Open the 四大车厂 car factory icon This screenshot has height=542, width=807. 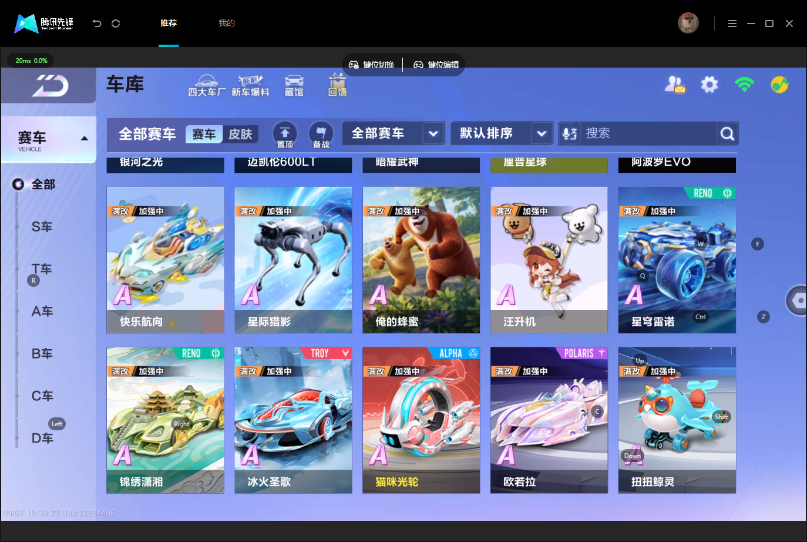click(207, 85)
